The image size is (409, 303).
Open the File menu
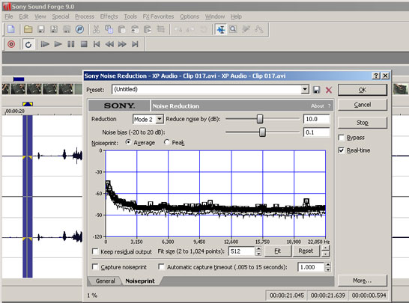pyautogui.click(x=8, y=16)
